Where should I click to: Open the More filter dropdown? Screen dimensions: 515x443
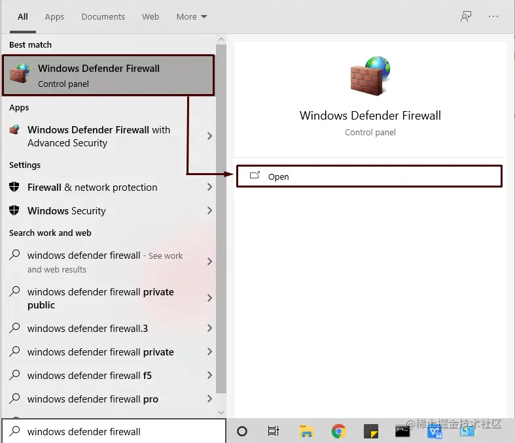coord(192,17)
